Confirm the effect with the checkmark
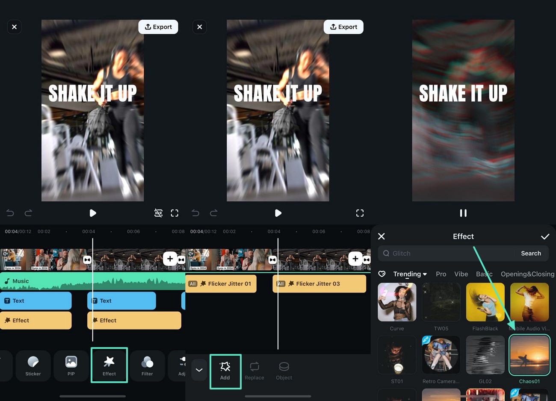556x401 pixels. tap(545, 236)
